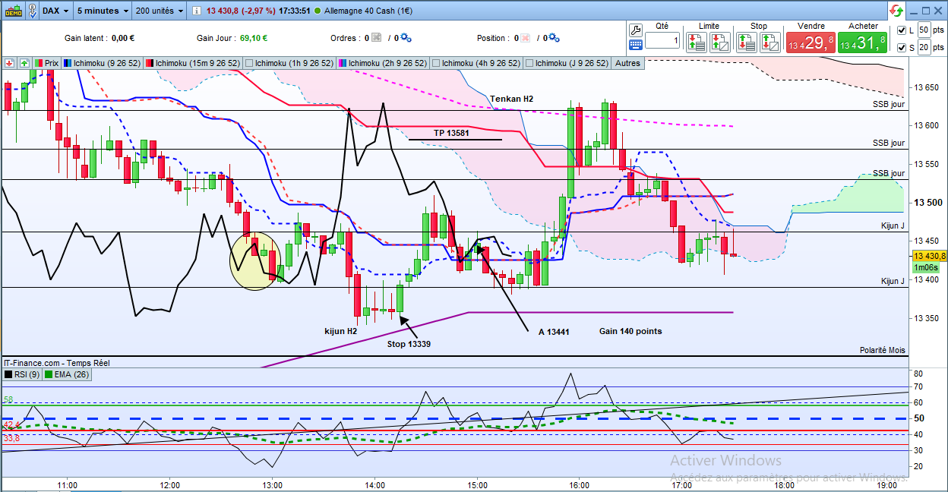The width and height of the screenshot is (948, 492).
Task: Click the second Stop order icon
Action: point(769,43)
